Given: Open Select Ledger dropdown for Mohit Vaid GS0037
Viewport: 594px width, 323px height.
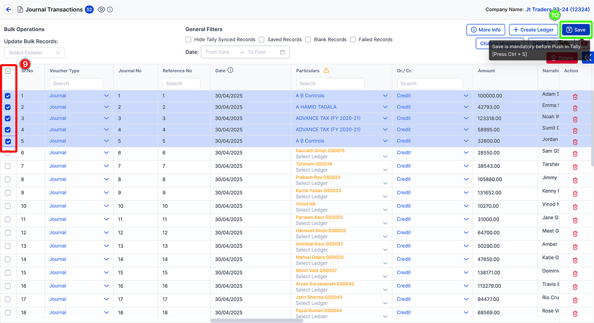Looking at the screenshot, I should [x=341, y=277].
